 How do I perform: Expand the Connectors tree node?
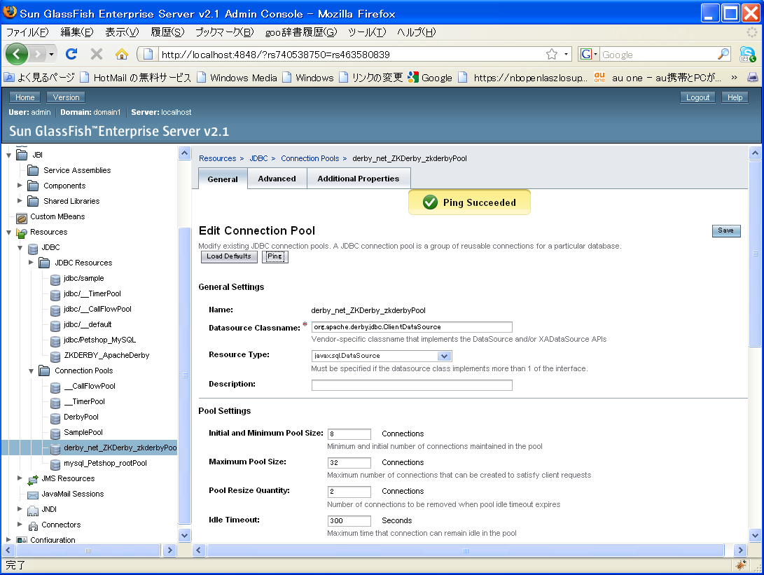[20, 525]
